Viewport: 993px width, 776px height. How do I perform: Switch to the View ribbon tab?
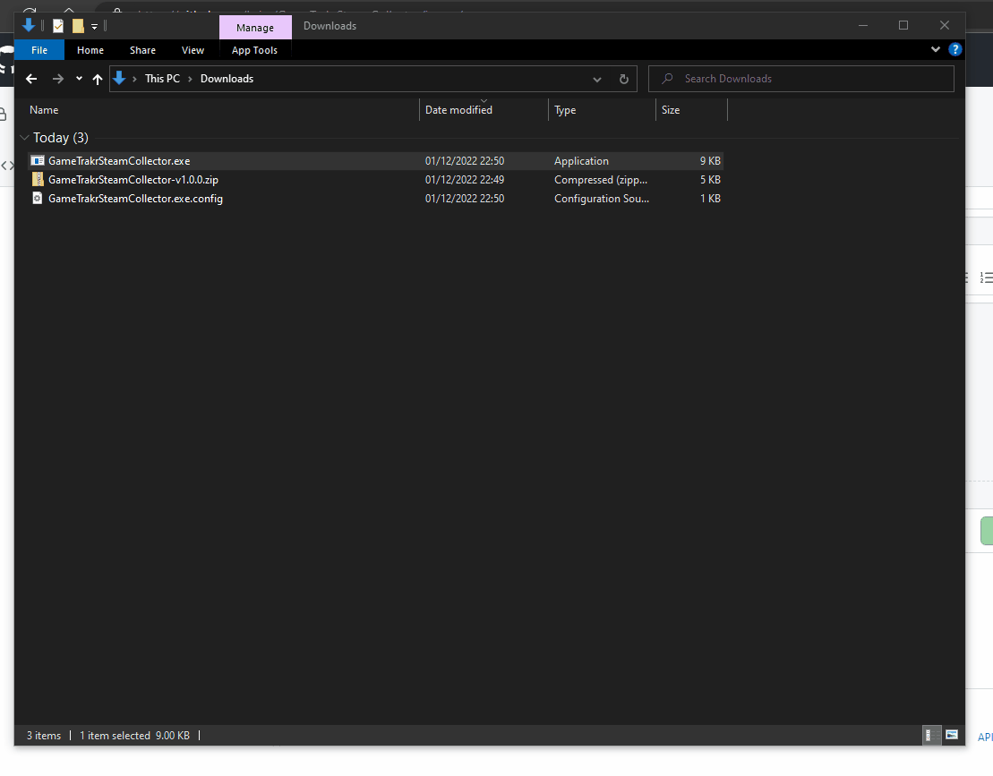pyautogui.click(x=193, y=50)
